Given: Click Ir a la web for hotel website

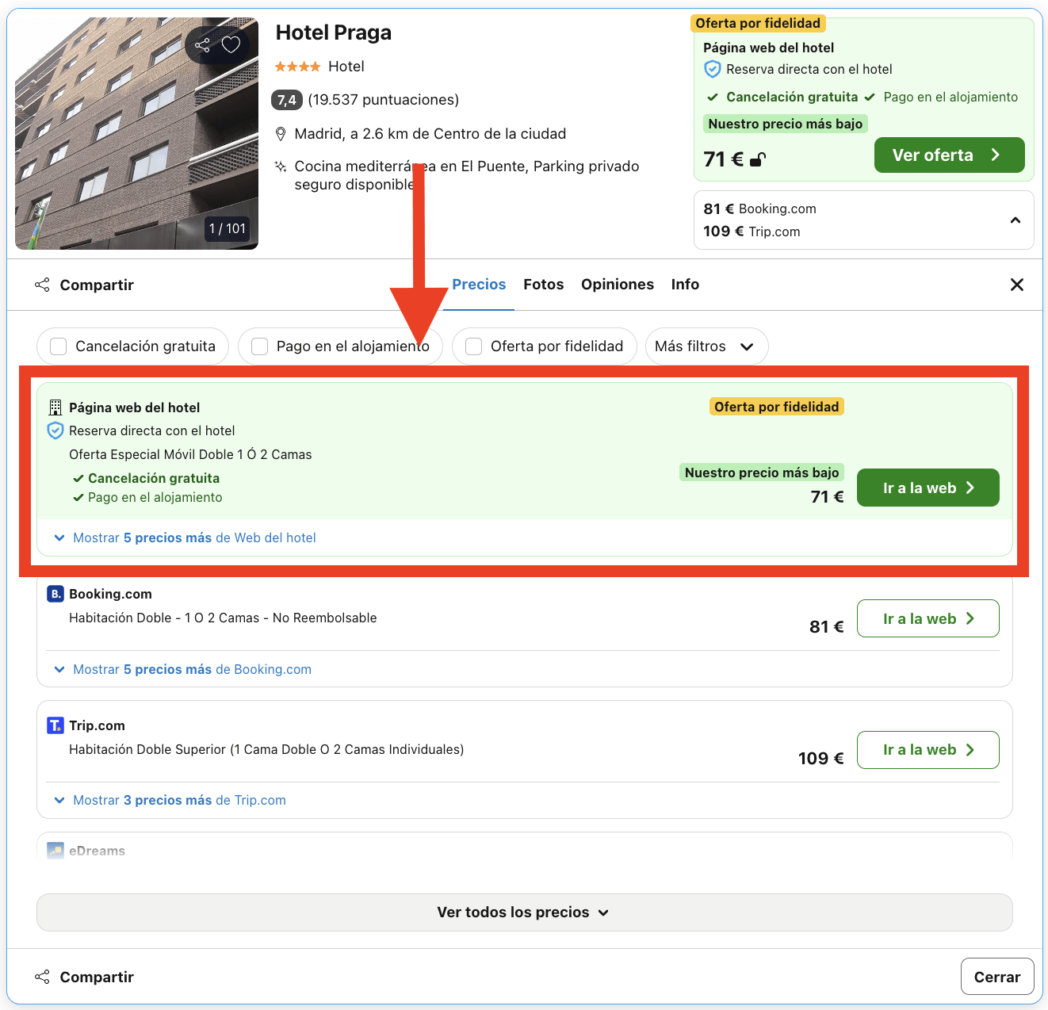Looking at the screenshot, I should tap(928, 488).
